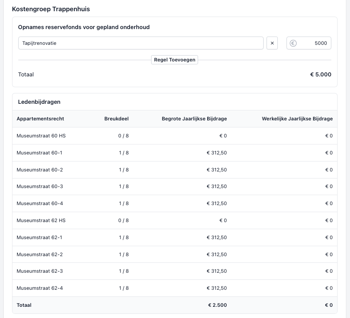Remove the Tapijtrenovatie line with the X
This screenshot has height=318, width=350.
point(272,43)
